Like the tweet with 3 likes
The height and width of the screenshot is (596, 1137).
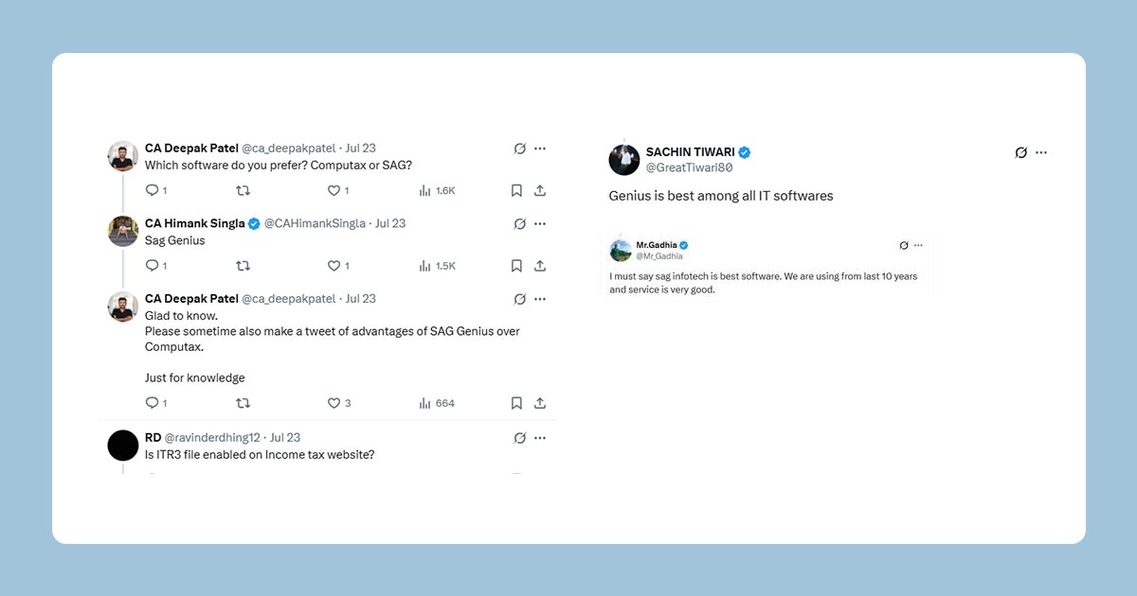coord(334,403)
